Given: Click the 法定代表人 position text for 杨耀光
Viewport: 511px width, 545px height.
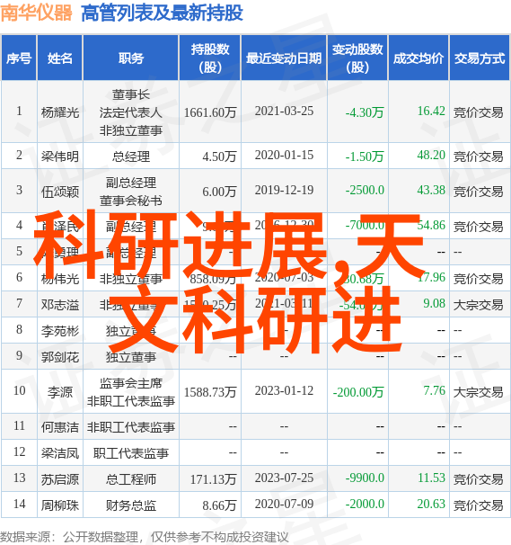Looking at the screenshot, I should [x=131, y=112].
